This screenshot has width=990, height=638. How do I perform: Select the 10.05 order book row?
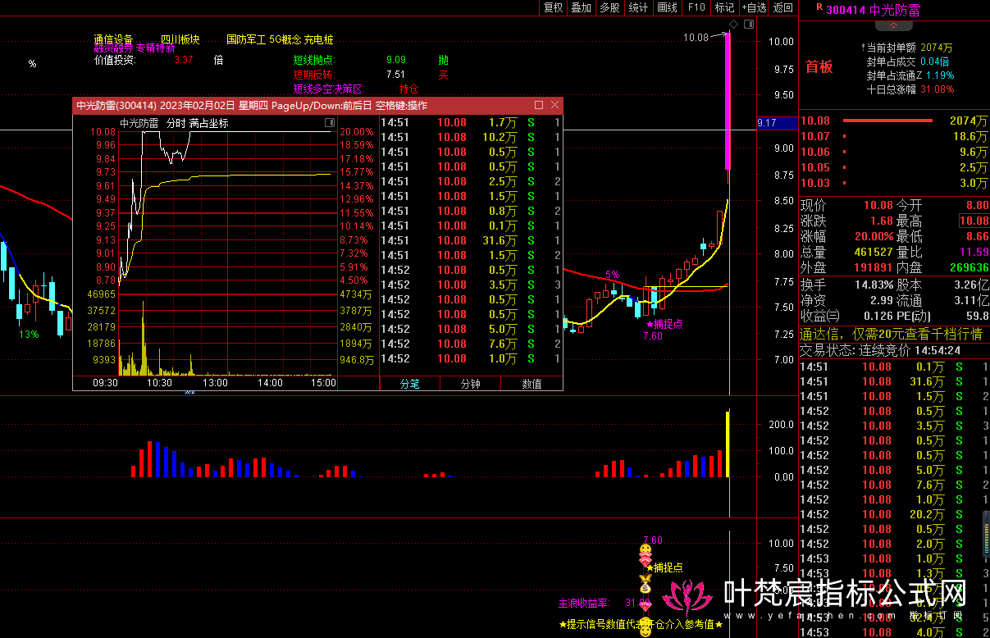(x=894, y=167)
